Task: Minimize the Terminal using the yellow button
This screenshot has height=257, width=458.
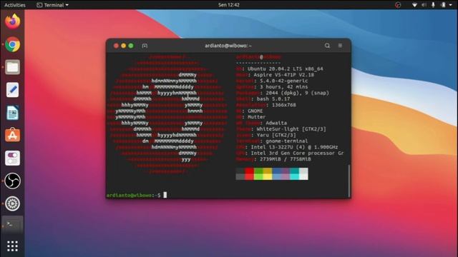Action: 124,46
